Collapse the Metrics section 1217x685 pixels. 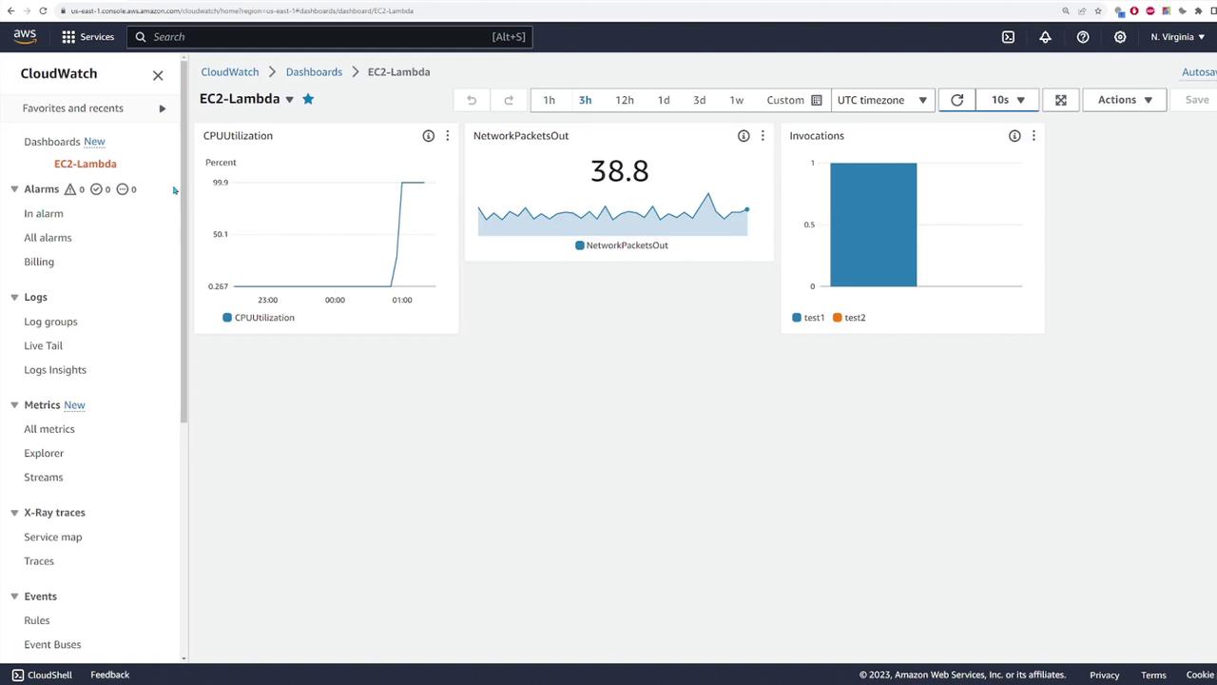tap(14, 405)
